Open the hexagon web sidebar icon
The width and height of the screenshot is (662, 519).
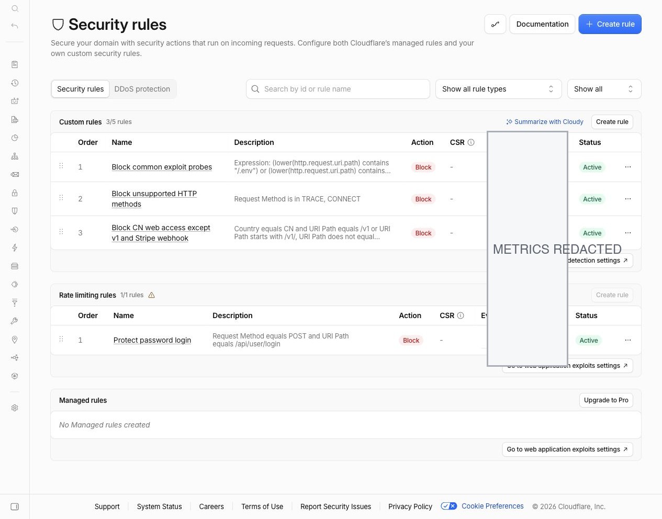tap(15, 376)
